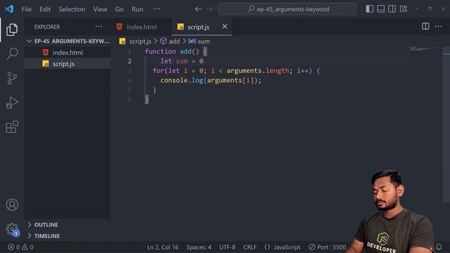Screen dimensions: 450x253
Task: Open the View menu
Action: [100, 9]
